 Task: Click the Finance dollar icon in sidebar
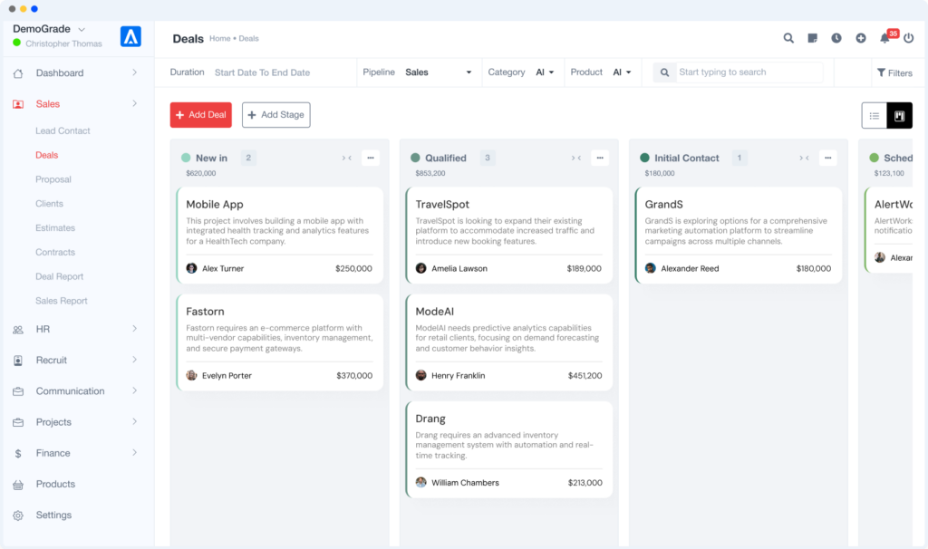[x=18, y=454]
